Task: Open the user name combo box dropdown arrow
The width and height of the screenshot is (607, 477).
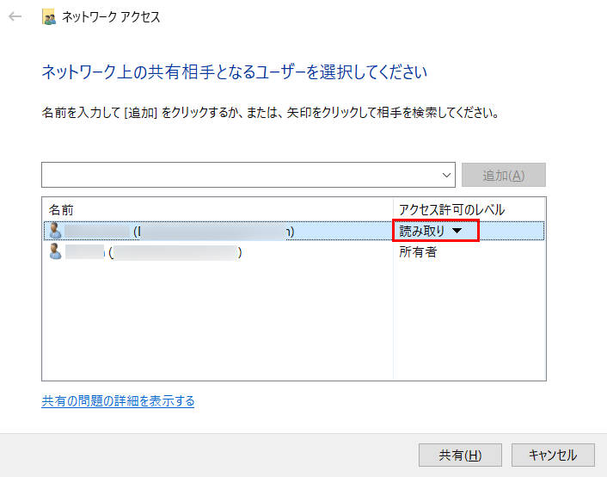Action: (x=446, y=175)
